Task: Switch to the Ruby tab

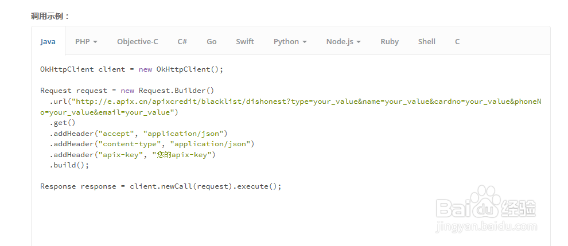Action: pyautogui.click(x=390, y=41)
